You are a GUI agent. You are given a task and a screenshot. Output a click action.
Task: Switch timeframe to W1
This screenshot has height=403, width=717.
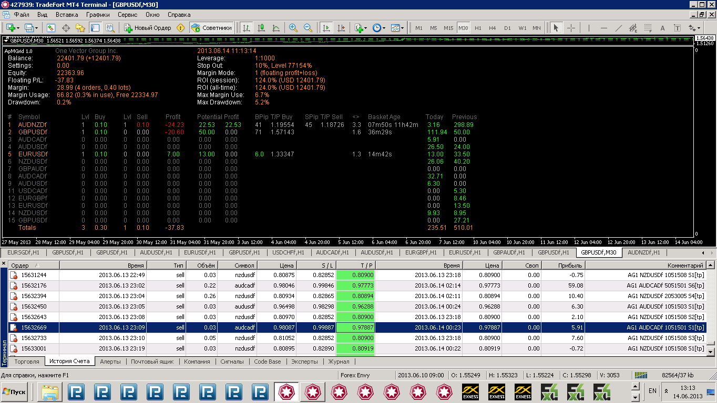[522, 28]
